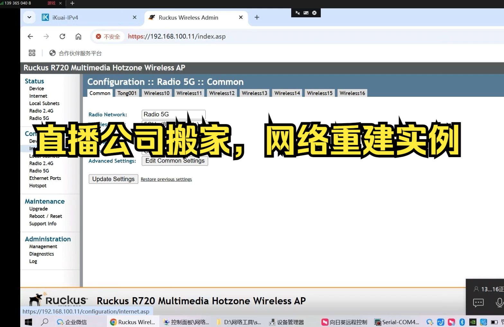504x327 pixels.
Task: Click the Status section heading
Action: coord(34,81)
